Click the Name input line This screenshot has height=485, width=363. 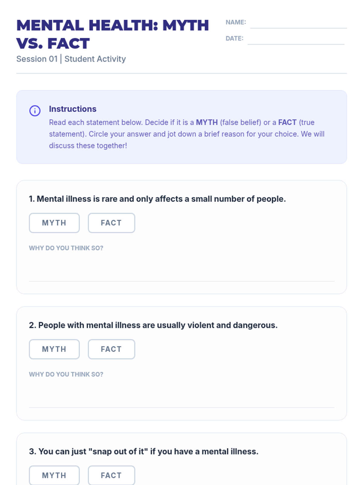(x=298, y=24)
